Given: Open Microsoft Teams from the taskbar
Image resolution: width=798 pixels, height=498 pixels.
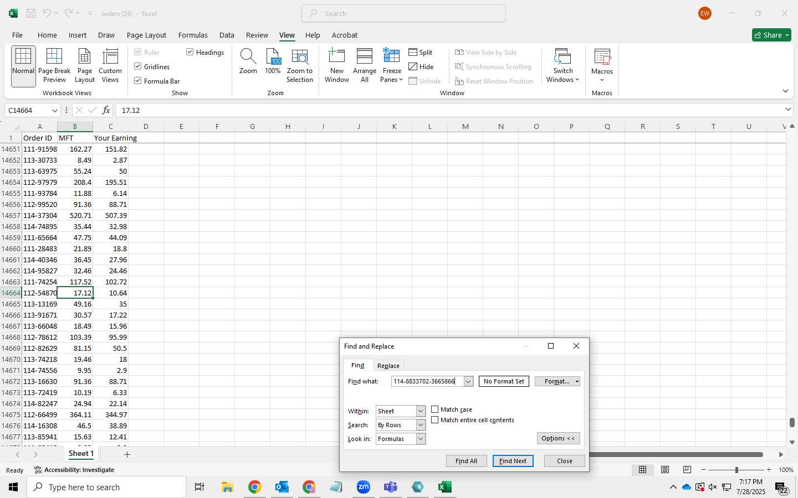Looking at the screenshot, I should tap(391, 487).
